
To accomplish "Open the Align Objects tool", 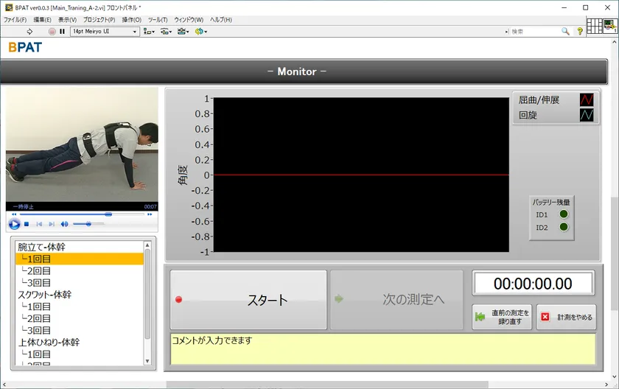I will tap(148, 32).
